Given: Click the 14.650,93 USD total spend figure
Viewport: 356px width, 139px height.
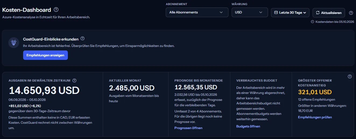Looking at the screenshot, I should (44, 90).
